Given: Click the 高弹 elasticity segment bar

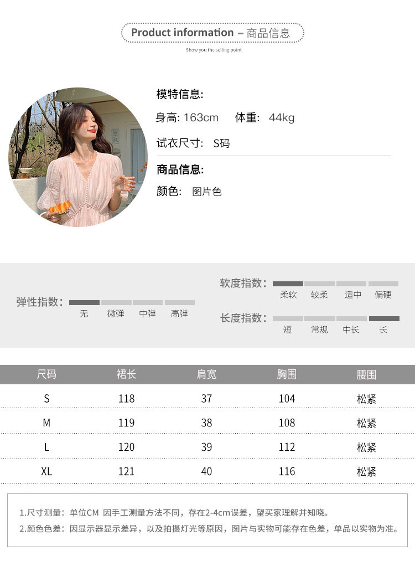Looking at the screenshot, I should pos(180,302).
